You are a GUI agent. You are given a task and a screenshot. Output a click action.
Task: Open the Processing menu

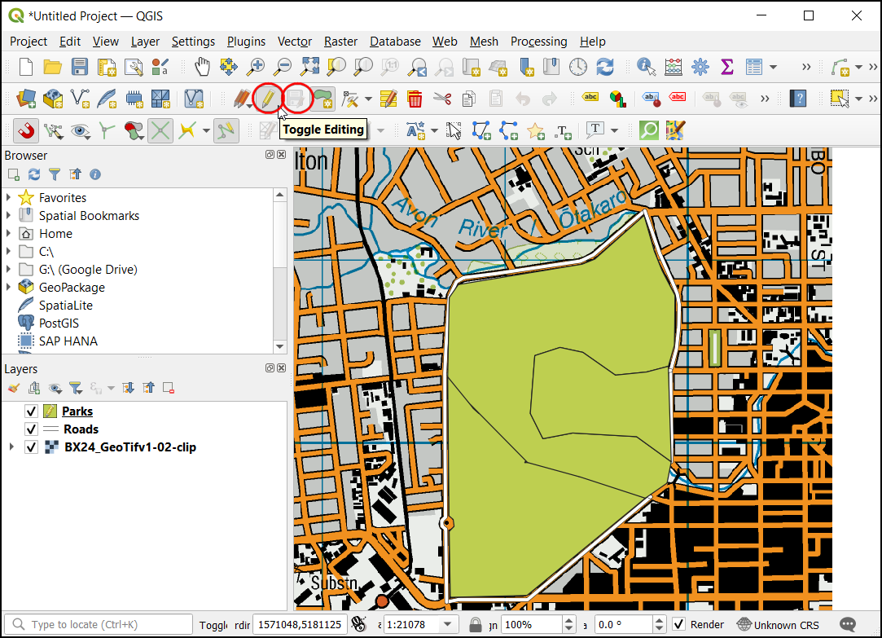coord(538,42)
